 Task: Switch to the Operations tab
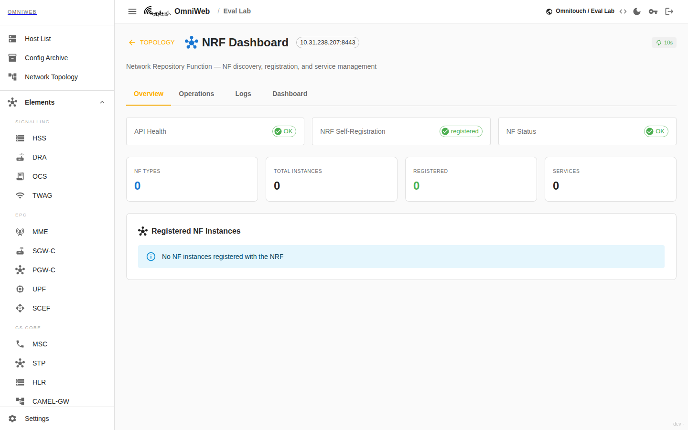[x=196, y=94]
